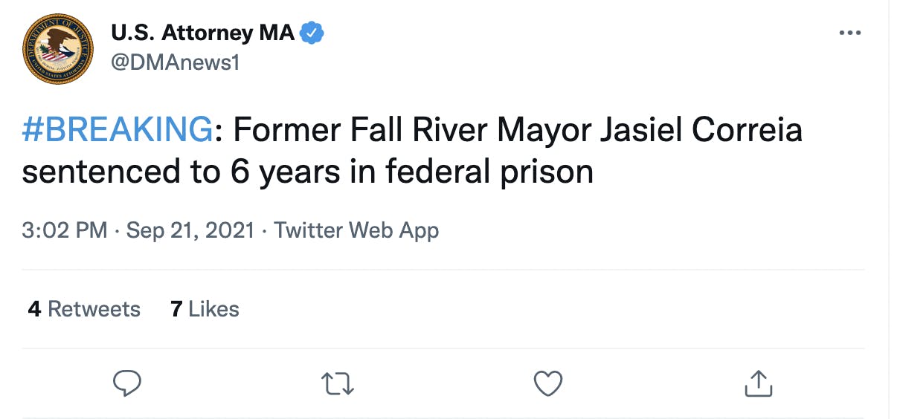
Task: Retweet this post using the arrows icon
Action: 337,383
